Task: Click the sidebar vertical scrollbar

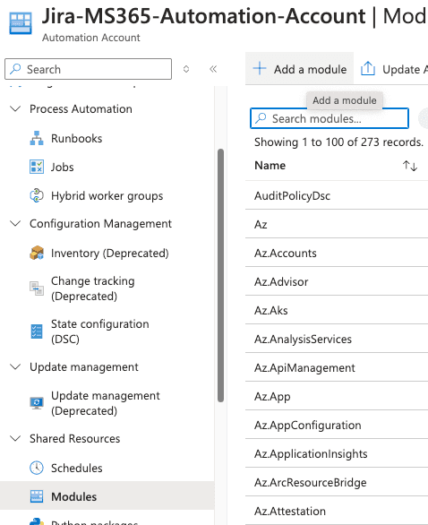Action: click(x=220, y=275)
